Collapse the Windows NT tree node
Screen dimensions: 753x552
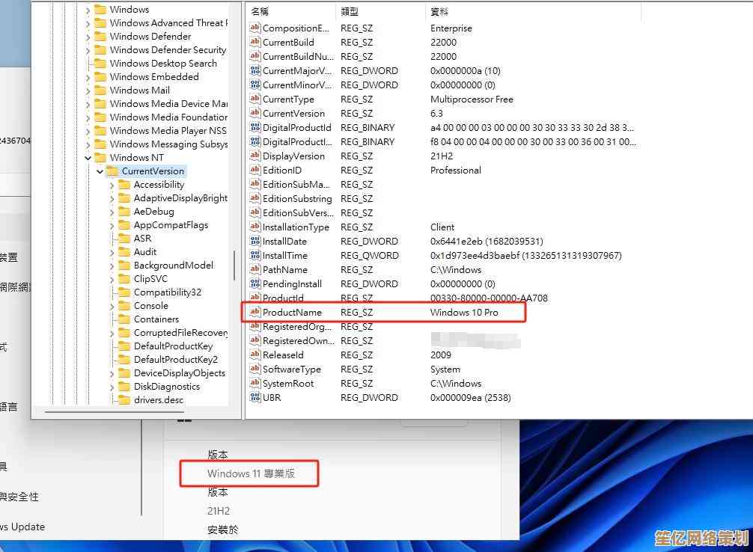[88, 158]
